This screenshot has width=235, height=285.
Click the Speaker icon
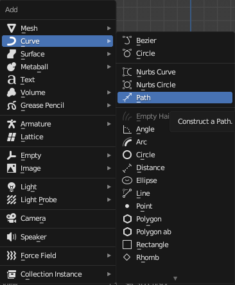12,237
